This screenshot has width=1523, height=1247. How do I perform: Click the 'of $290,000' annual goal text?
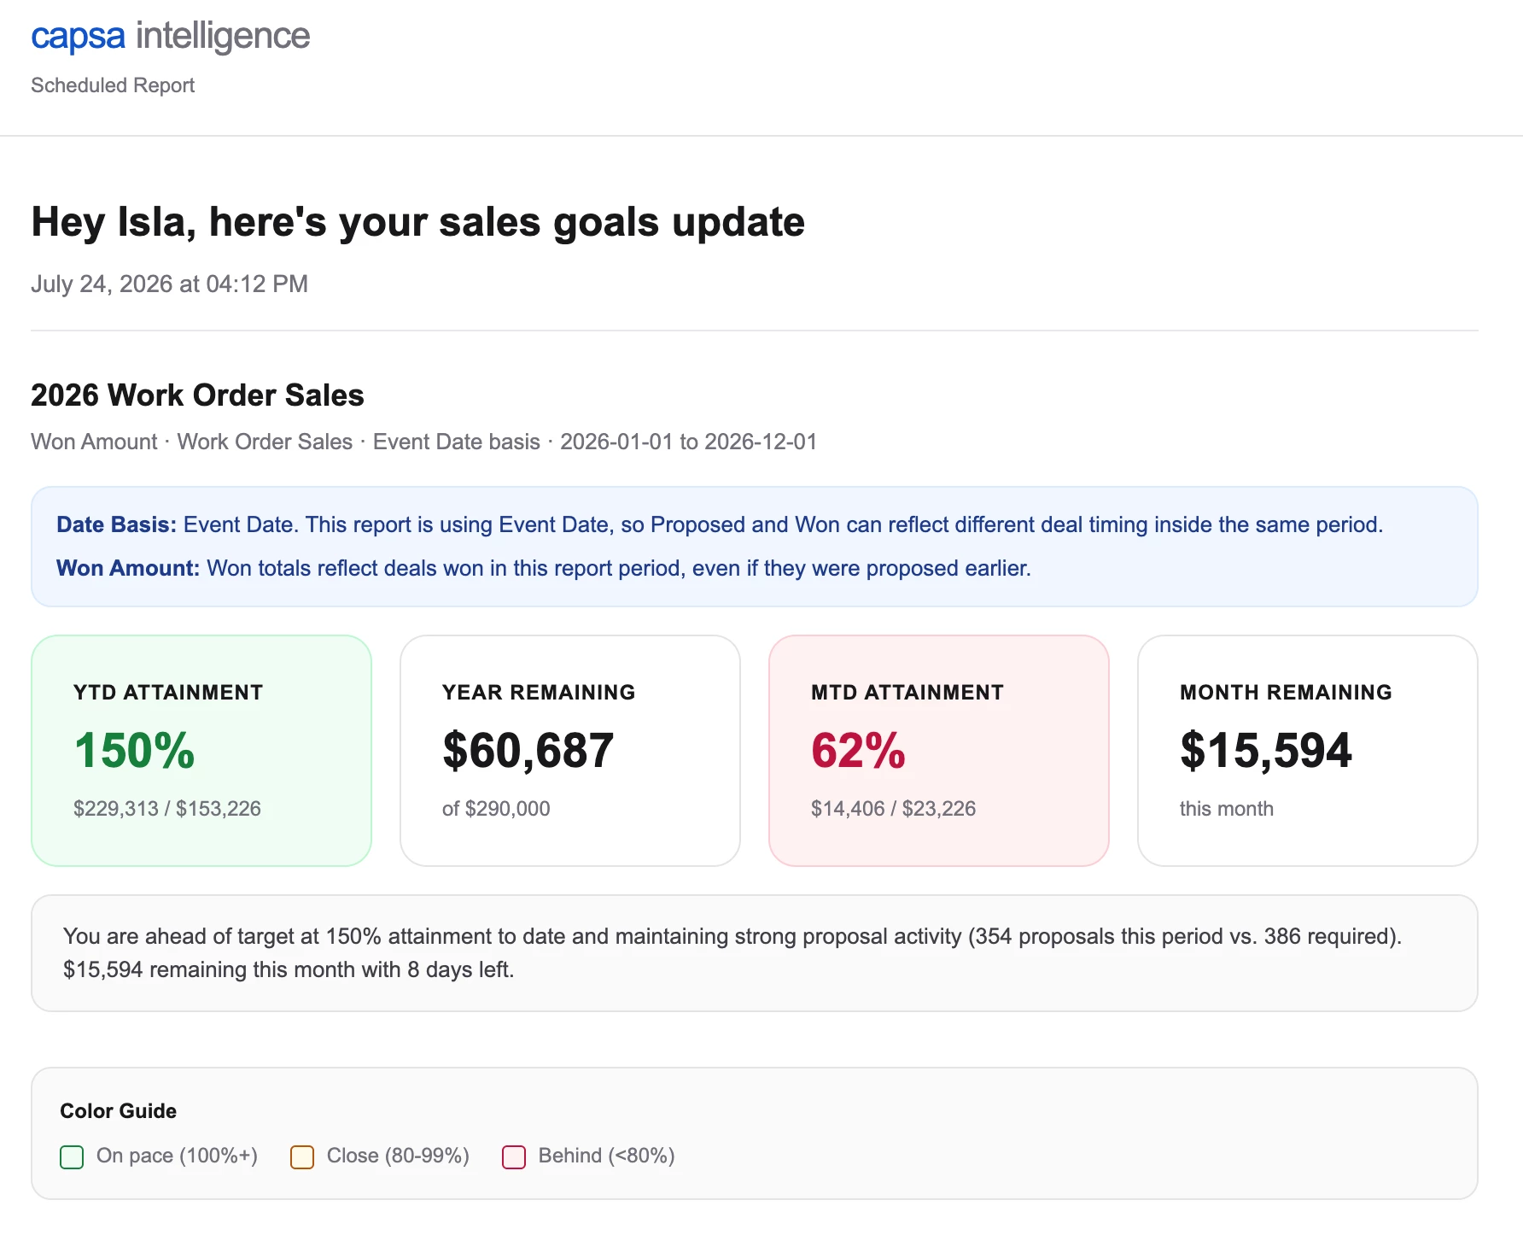coord(496,809)
